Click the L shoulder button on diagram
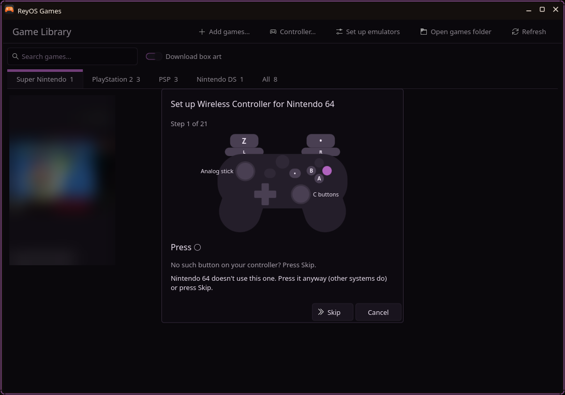565x395 pixels. click(x=244, y=151)
